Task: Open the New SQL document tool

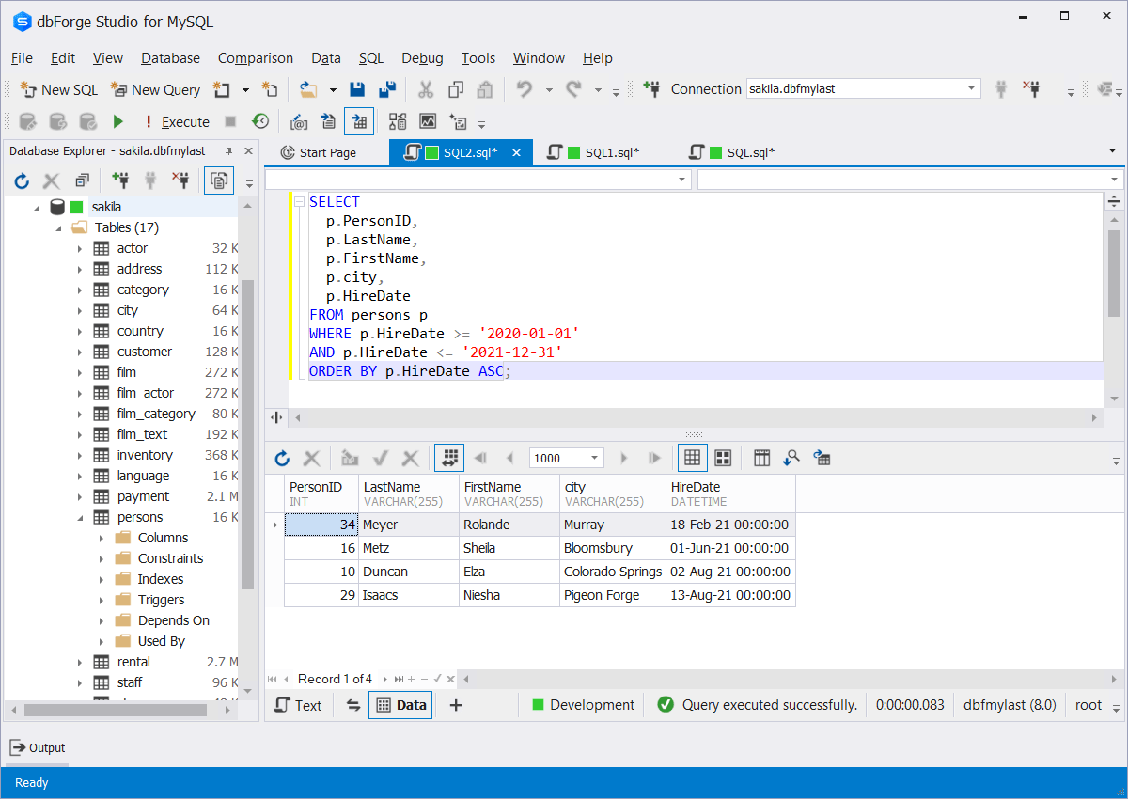Action: [58, 89]
